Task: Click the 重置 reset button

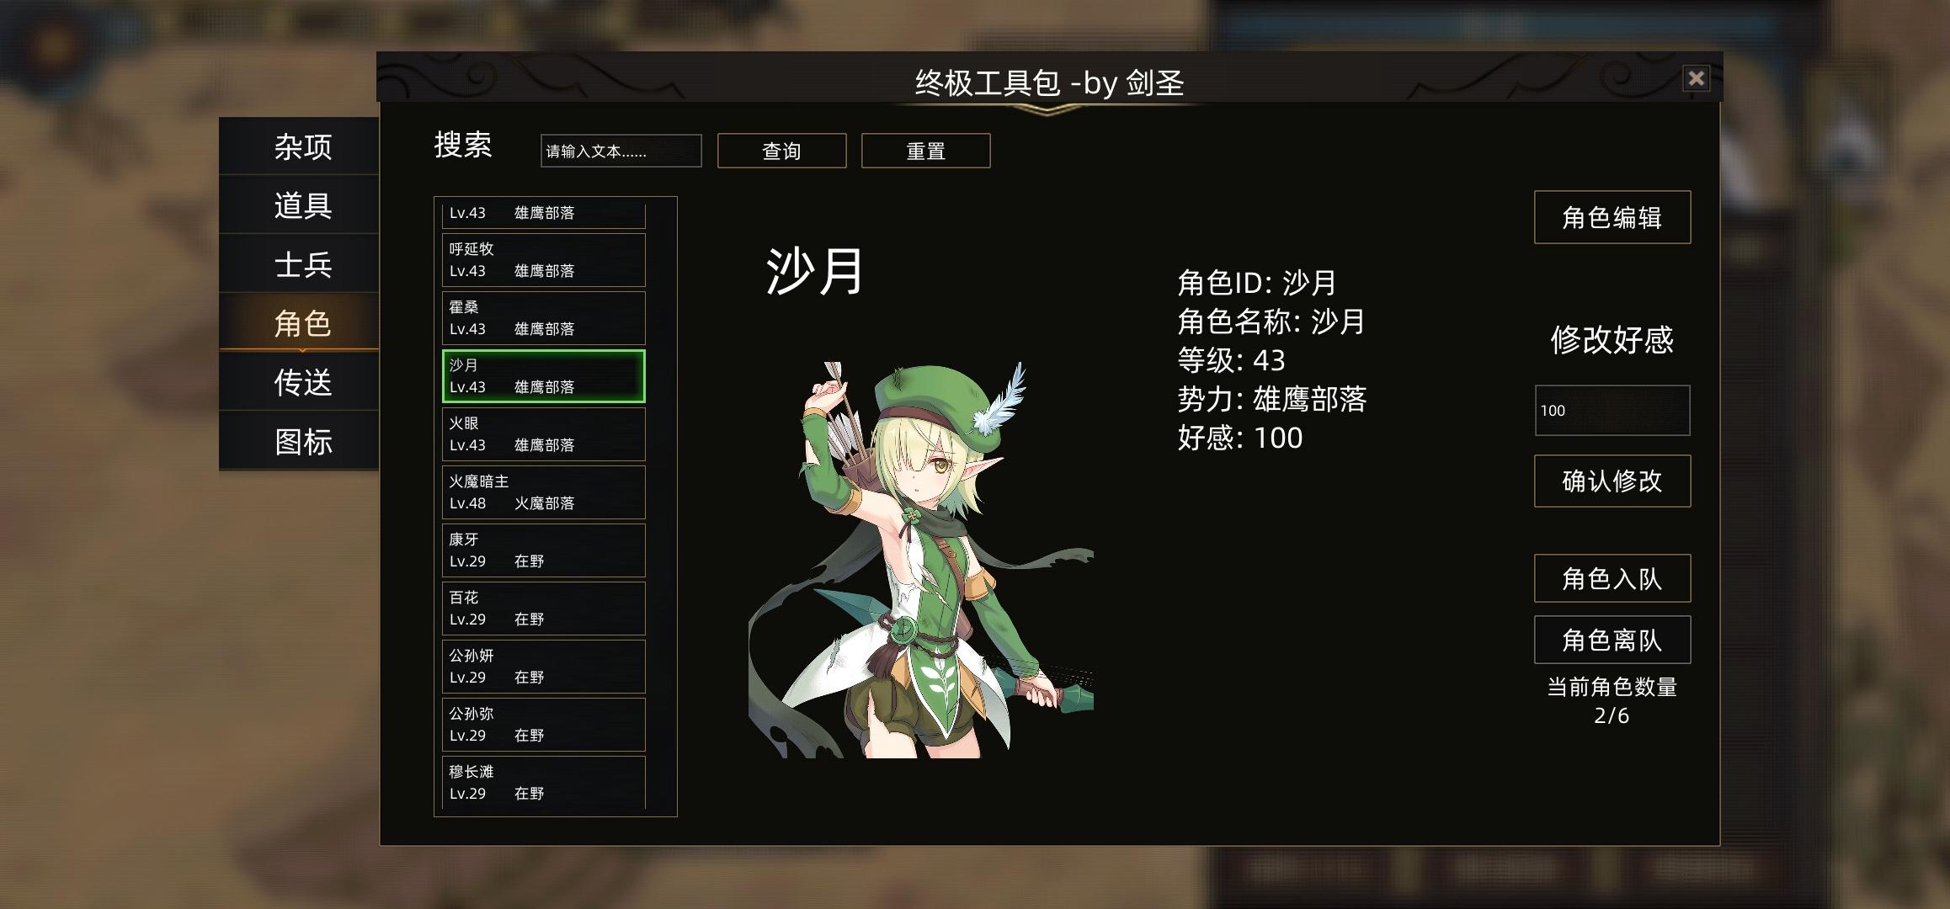Action: coord(925,151)
